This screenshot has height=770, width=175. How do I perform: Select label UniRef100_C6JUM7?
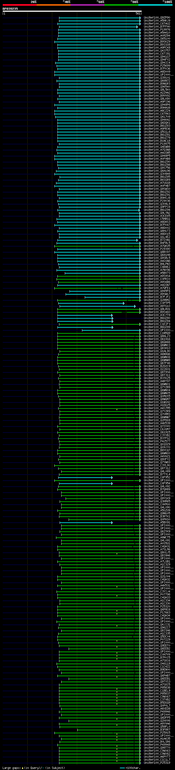click(x=157, y=429)
